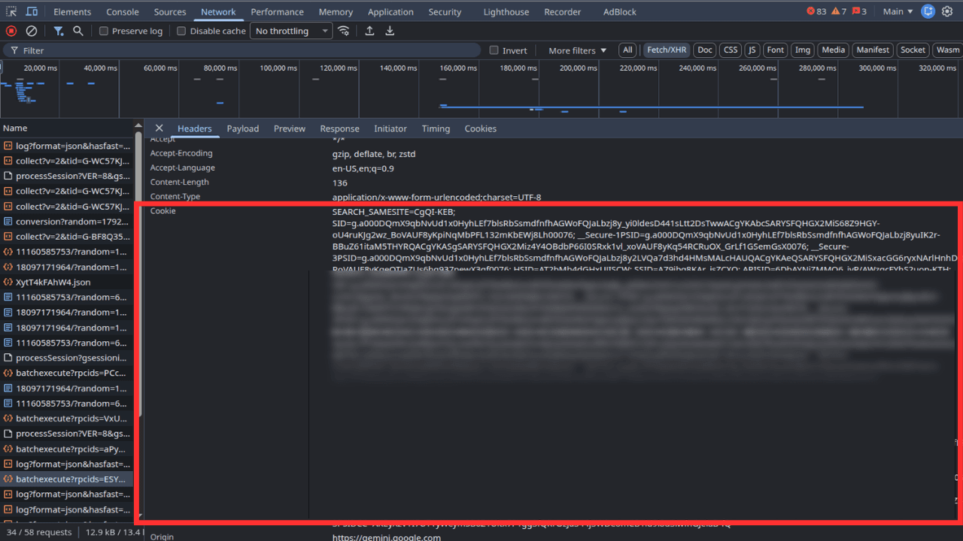Show the Payload tab of the request
This screenshot has width=963, height=541.
point(243,128)
